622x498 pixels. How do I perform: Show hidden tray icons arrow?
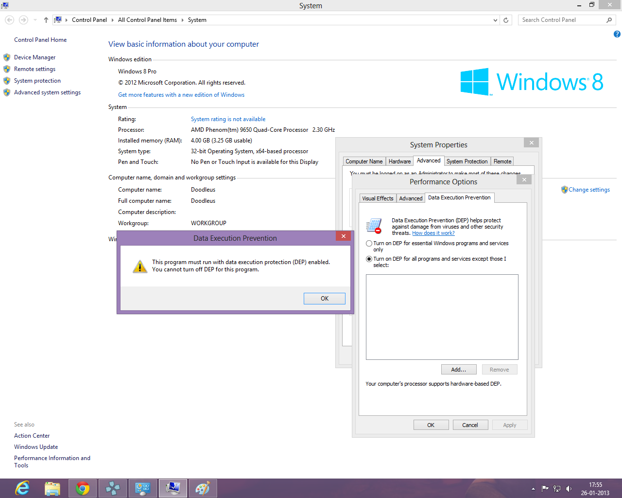533,489
